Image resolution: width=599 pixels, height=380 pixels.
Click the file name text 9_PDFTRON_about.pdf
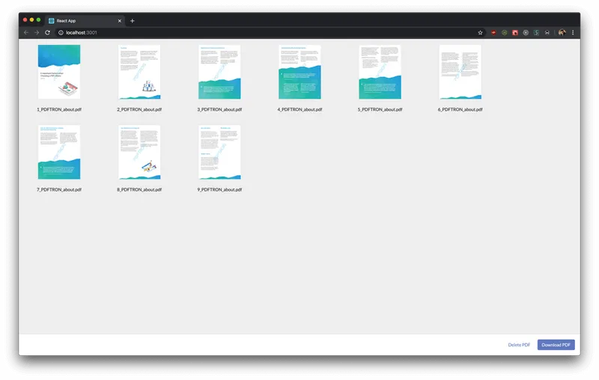(x=219, y=189)
